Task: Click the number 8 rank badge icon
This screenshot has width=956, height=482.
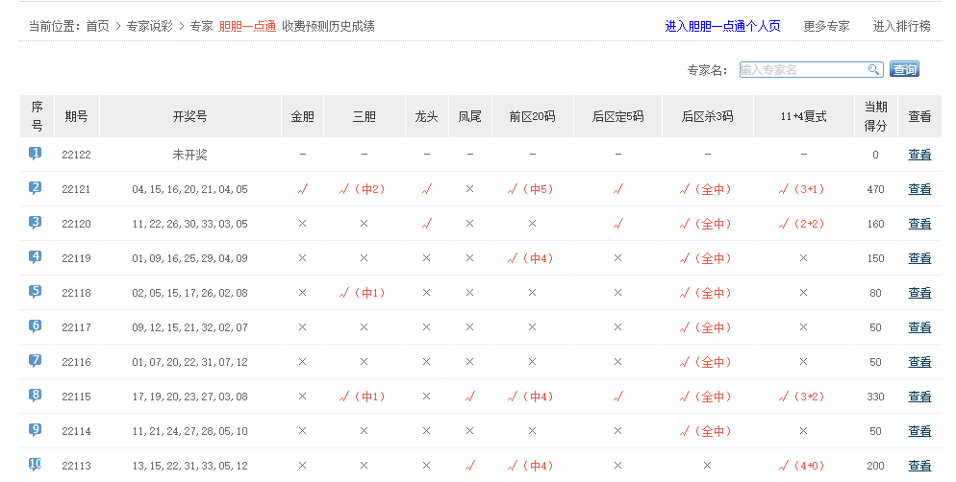Action: coord(36,396)
